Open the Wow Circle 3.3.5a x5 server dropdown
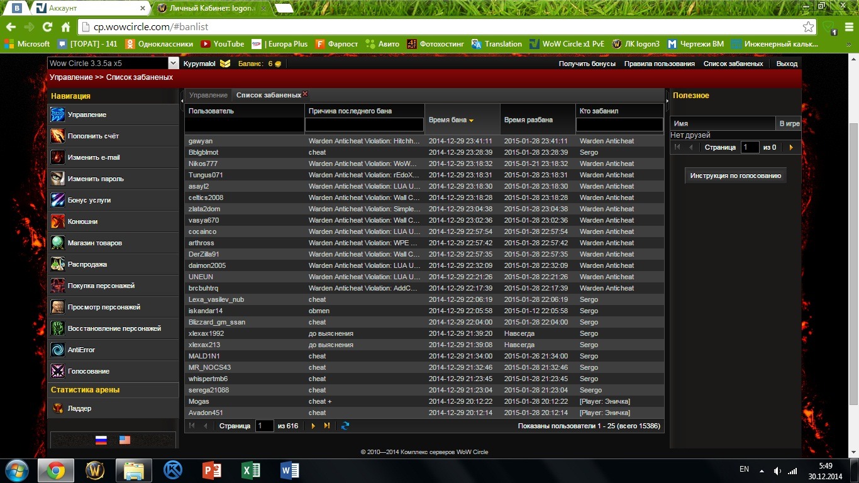Image resolution: width=859 pixels, height=483 pixels. (x=174, y=64)
